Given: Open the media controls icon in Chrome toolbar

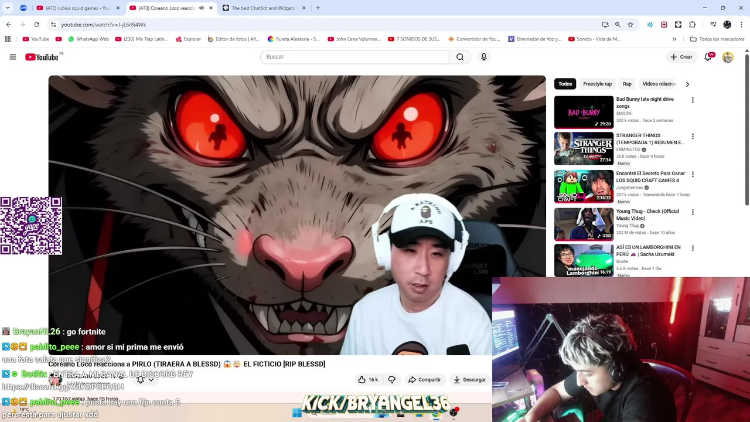Looking at the screenshot, I should (x=713, y=25).
